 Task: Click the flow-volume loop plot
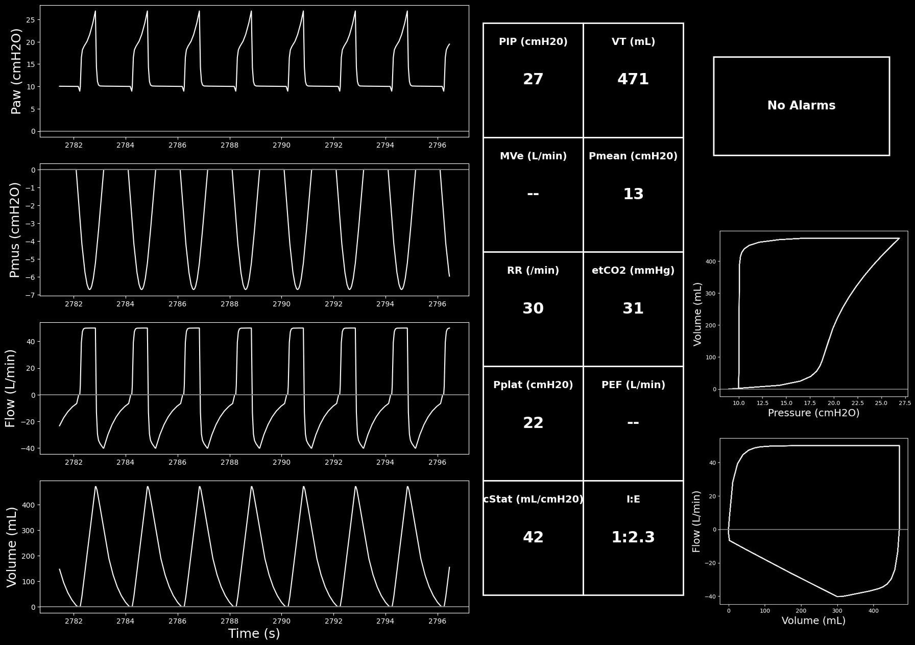813,521
